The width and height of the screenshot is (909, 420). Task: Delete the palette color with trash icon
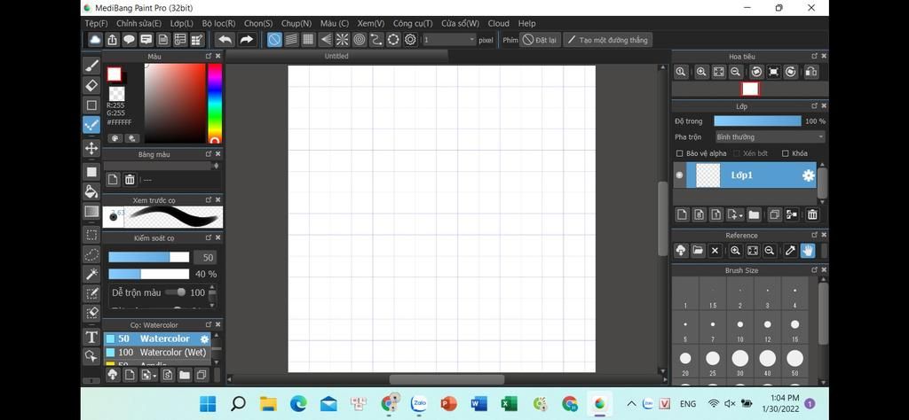(x=130, y=179)
